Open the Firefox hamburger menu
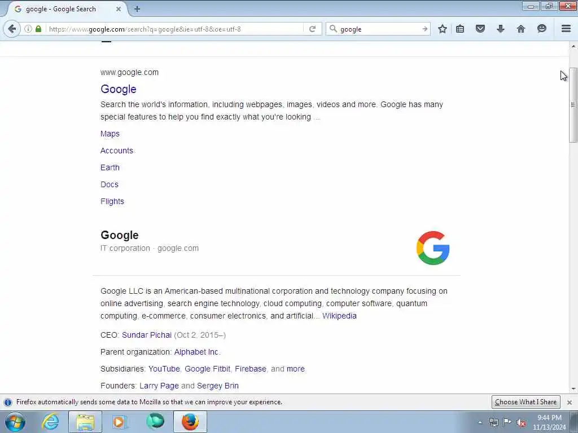This screenshot has width=578, height=433. pos(566,29)
